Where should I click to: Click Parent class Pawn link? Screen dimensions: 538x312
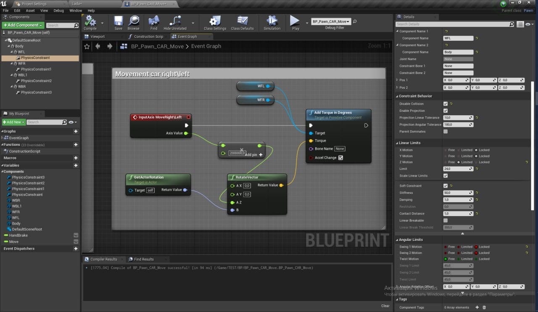pyautogui.click(x=528, y=11)
